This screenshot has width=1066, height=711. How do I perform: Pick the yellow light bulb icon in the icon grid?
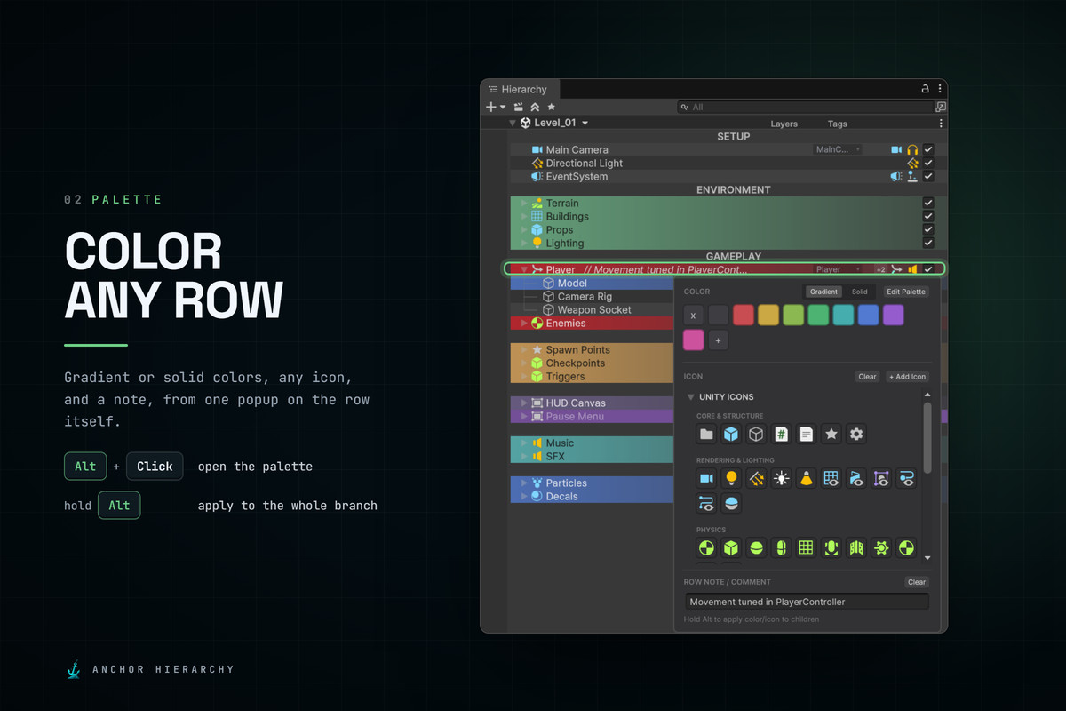point(731,478)
